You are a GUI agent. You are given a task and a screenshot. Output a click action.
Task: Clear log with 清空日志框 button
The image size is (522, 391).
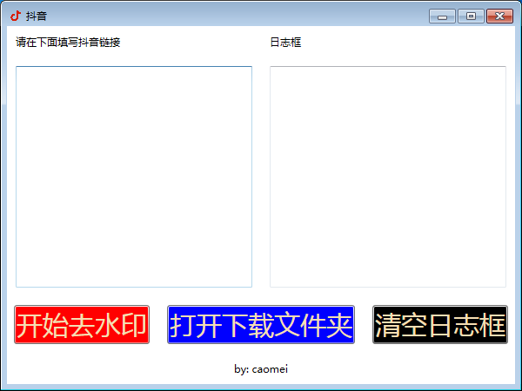coord(440,324)
